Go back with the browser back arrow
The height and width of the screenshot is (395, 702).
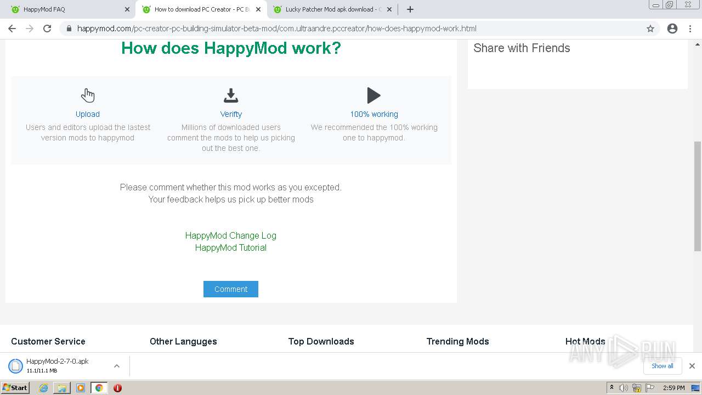12,29
